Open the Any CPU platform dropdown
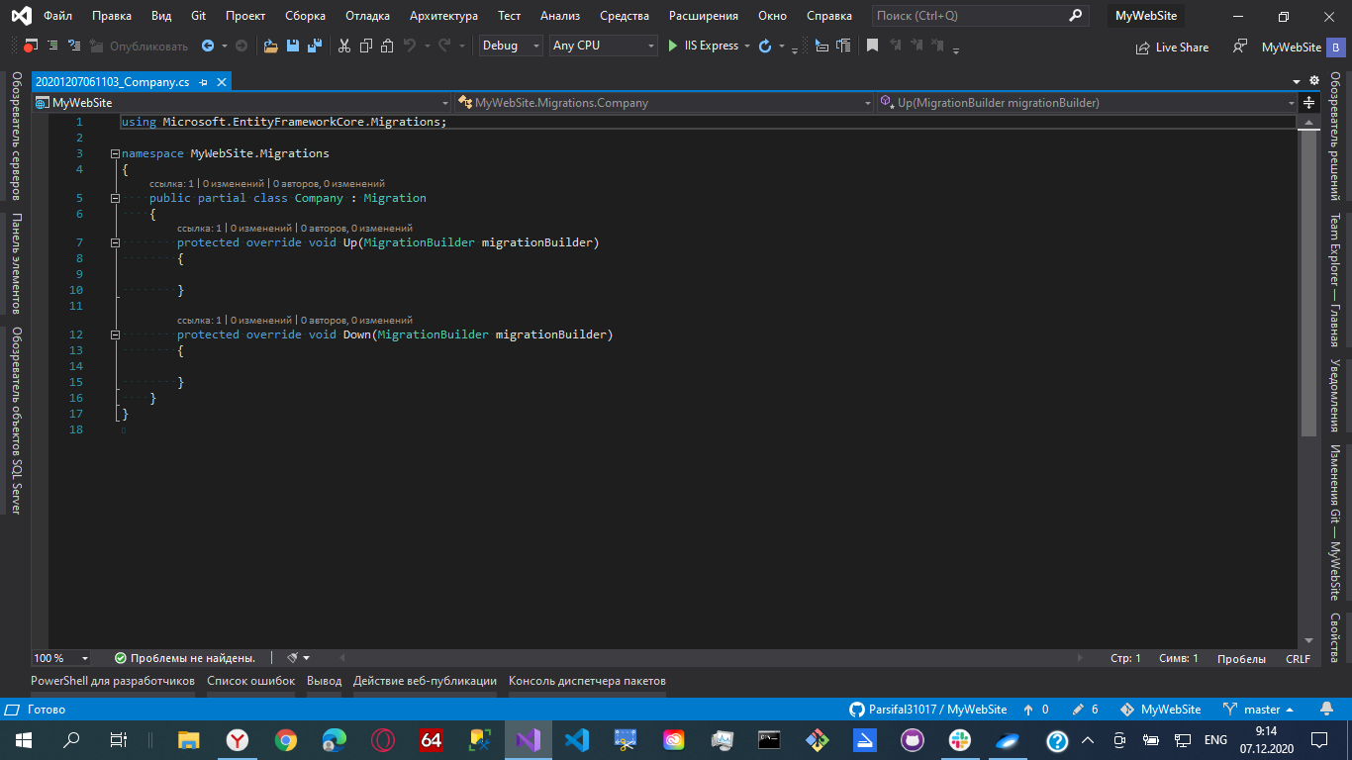This screenshot has height=760, width=1352. (604, 46)
